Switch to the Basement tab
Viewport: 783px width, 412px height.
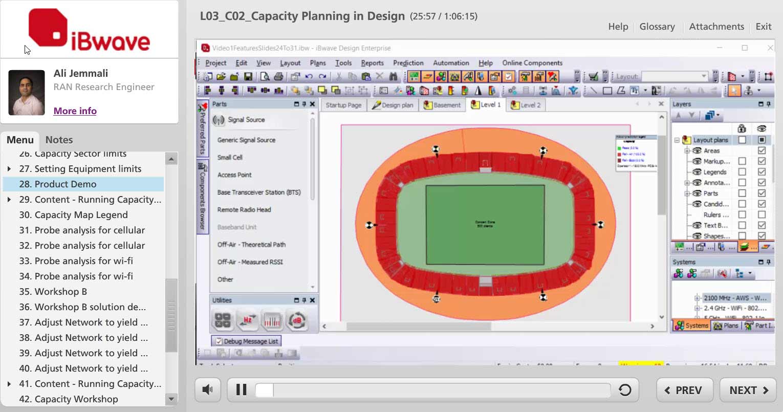pyautogui.click(x=442, y=105)
